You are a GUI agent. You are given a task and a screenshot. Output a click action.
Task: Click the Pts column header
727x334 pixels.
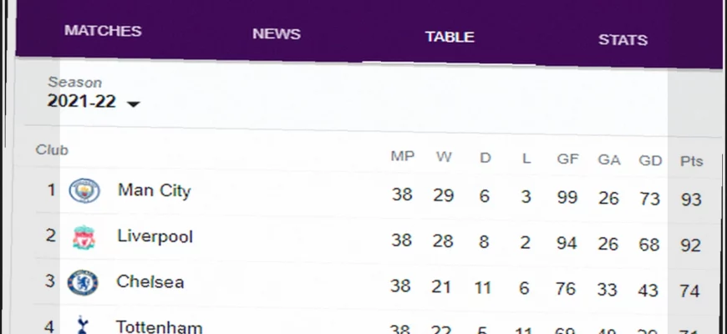point(691,161)
